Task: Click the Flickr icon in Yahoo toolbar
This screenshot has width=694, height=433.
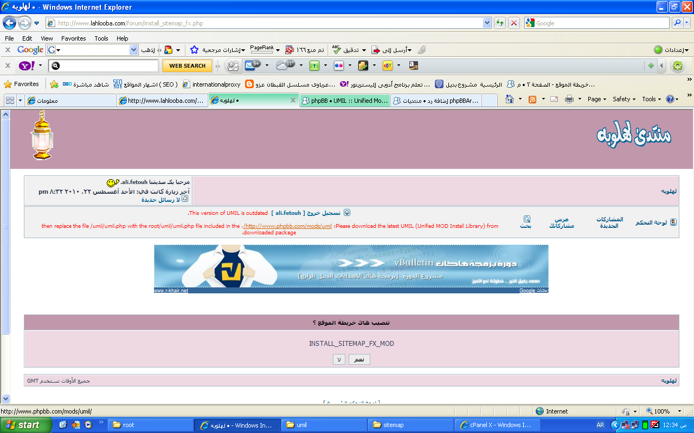Action: pyautogui.click(x=339, y=65)
